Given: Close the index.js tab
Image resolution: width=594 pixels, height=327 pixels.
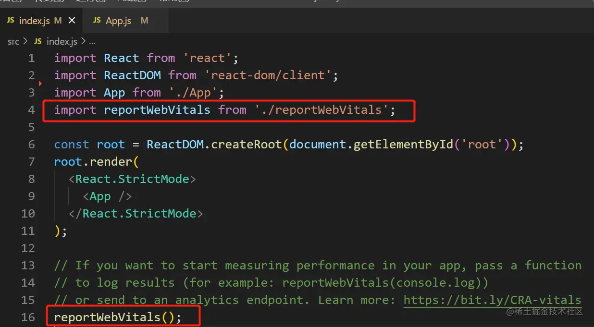Looking at the screenshot, I should tap(72, 21).
